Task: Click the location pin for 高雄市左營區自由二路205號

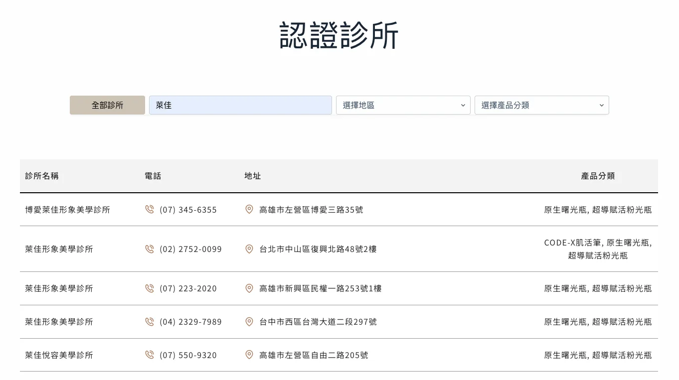Action: click(249, 355)
